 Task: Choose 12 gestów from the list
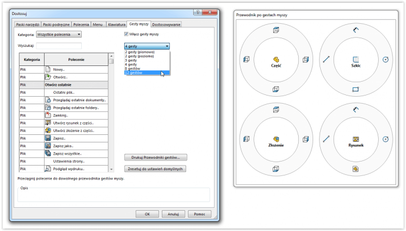147,72
